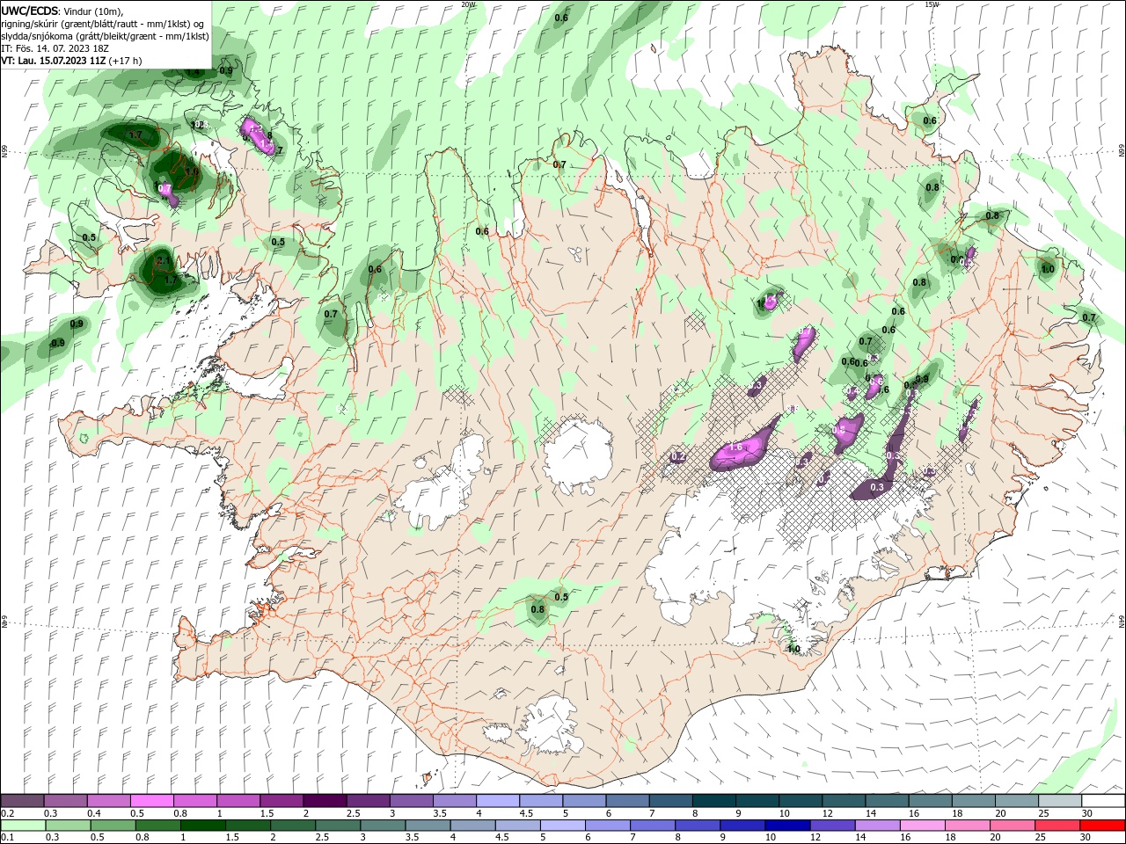Select the darkest green swatch labeled 1 on rain scale
Image resolution: width=1126 pixels, height=844 pixels.
[202, 826]
